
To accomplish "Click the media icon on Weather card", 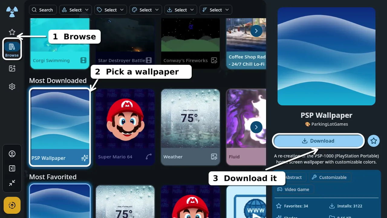I will point(214,157).
